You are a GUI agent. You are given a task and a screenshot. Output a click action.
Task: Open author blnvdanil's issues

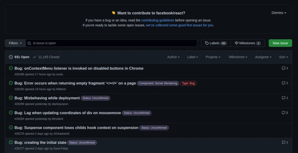(57, 119)
